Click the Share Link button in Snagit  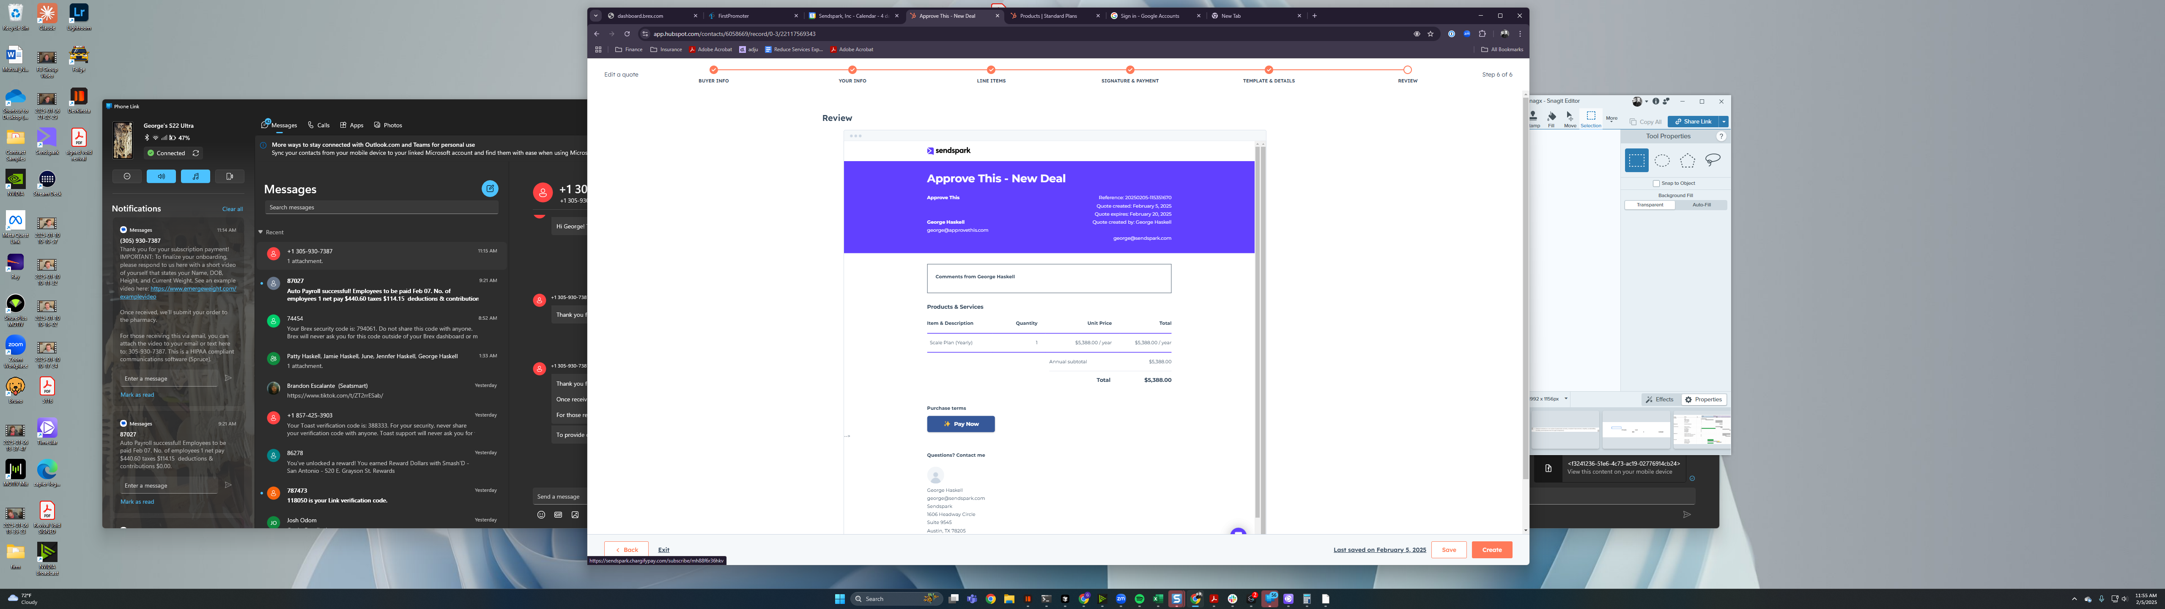tap(1693, 121)
